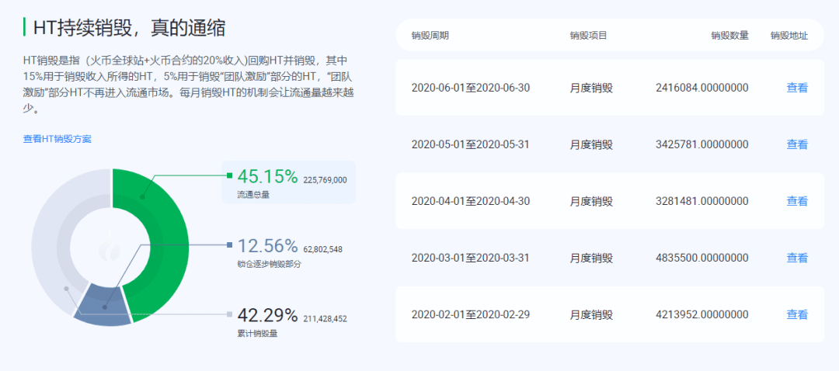
Task: Click 月度销毁 in the June 2020 row
Action: (591, 88)
